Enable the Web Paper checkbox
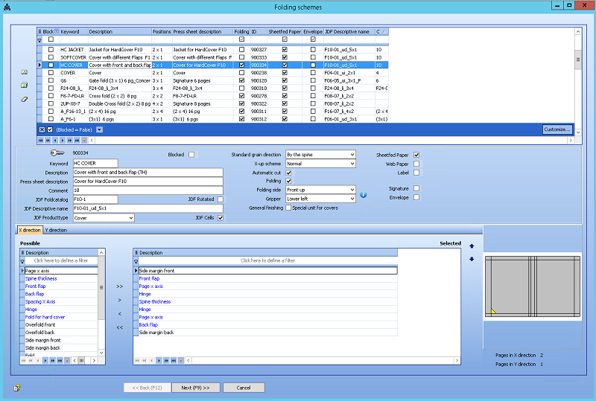The height and width of the screenshot is (401, 596). pyautogui.click(x=416, y=164)
